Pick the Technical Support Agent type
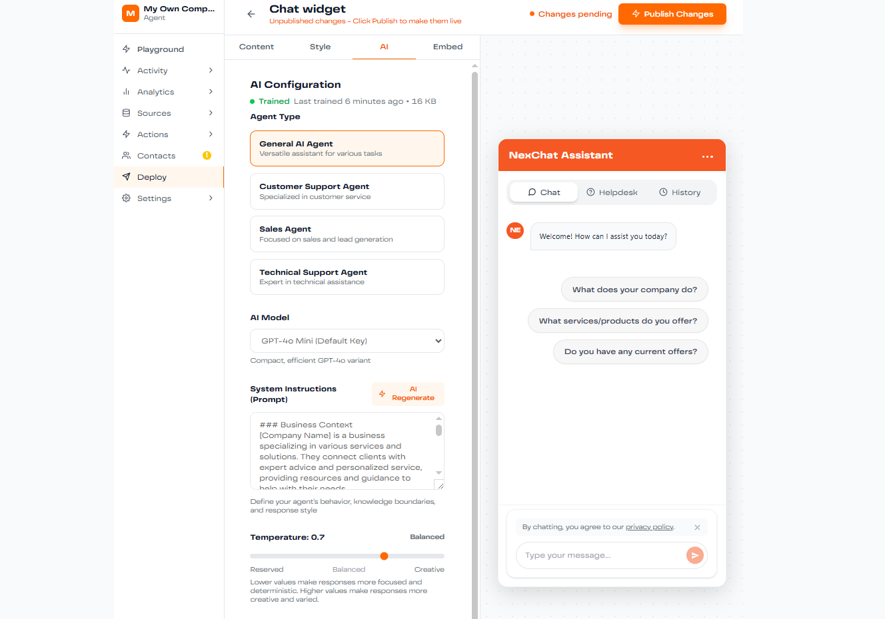The height and width of the screenshot is (619, 885). [x=347, y=277]
